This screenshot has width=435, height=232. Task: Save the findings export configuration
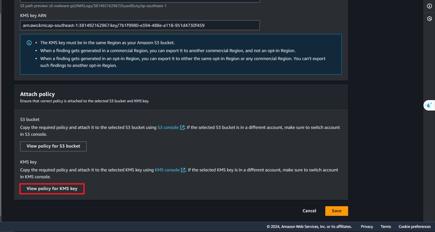pos(337,211)
